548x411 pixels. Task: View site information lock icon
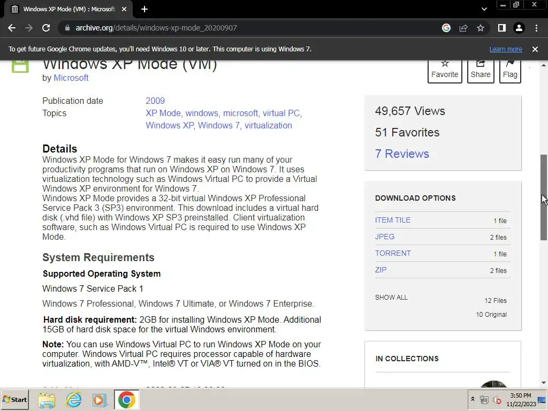point(67,28)
